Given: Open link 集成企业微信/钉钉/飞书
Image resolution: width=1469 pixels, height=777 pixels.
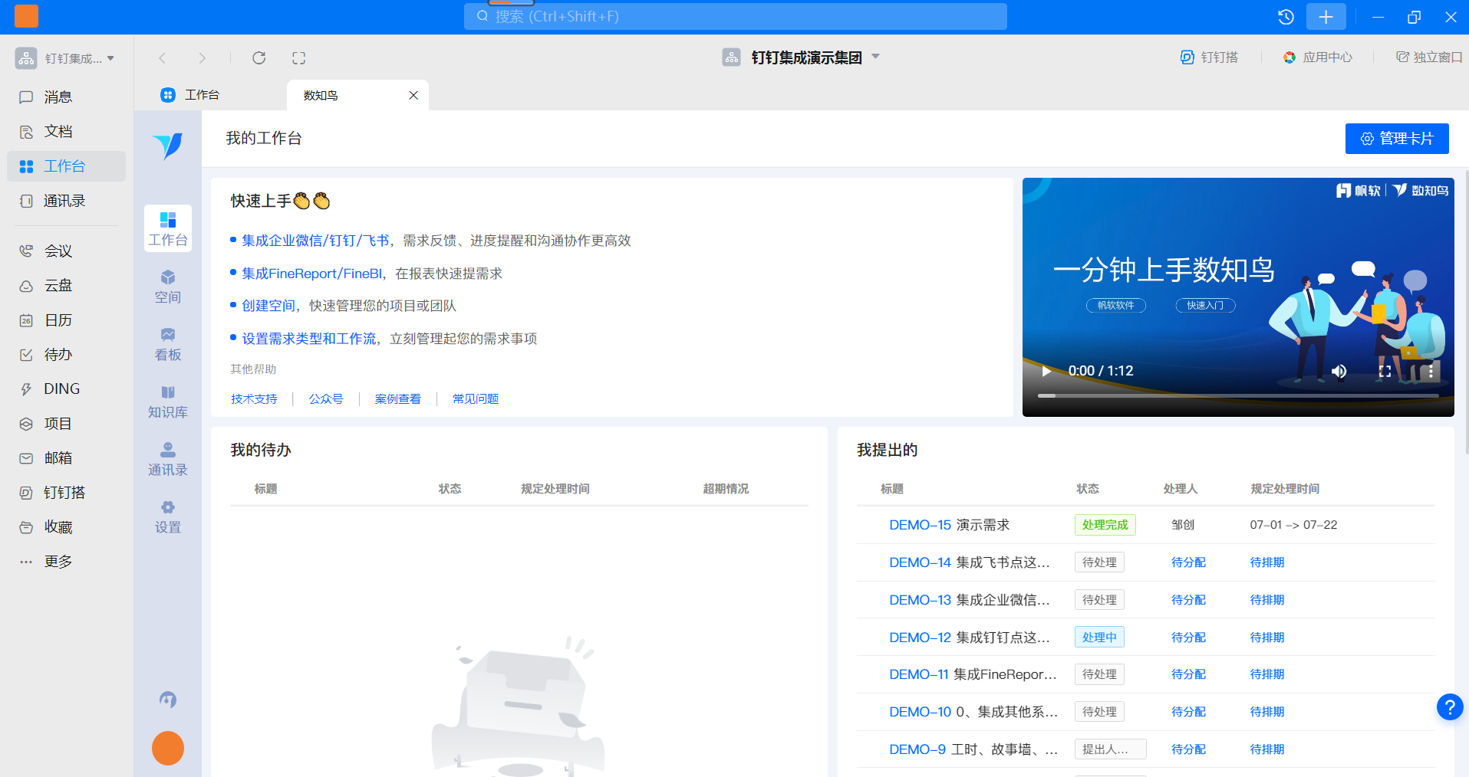Looking at the screenshot, I should (x=315, y=241).
